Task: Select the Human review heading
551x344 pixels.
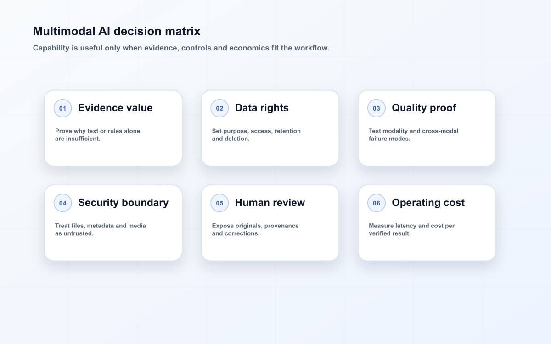Action: 270,203
